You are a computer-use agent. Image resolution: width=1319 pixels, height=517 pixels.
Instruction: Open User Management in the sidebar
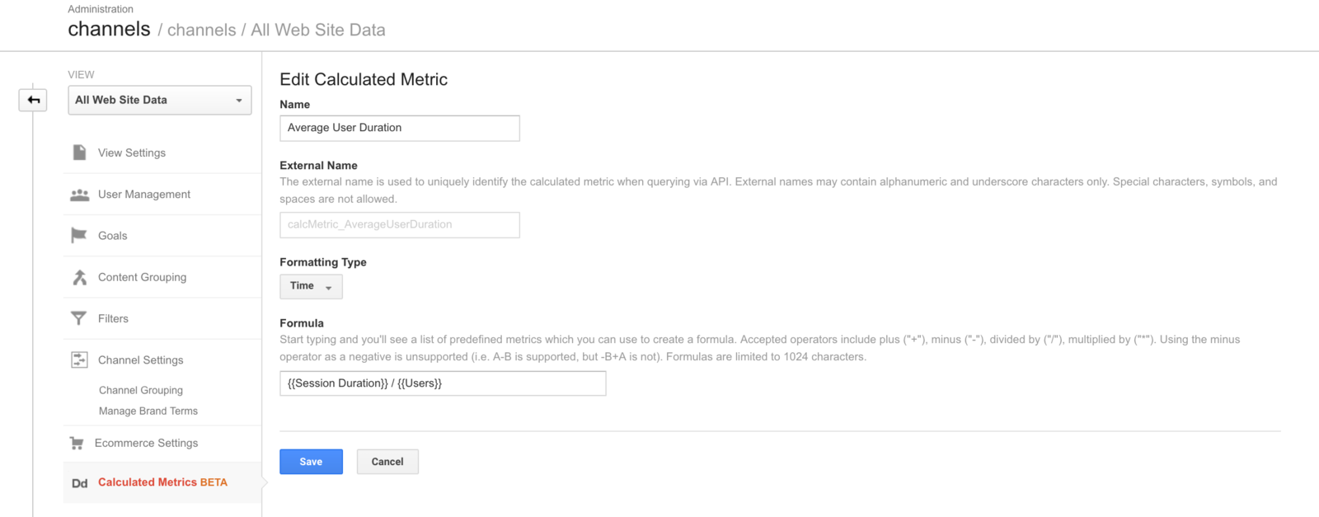(x=144, y=194)
